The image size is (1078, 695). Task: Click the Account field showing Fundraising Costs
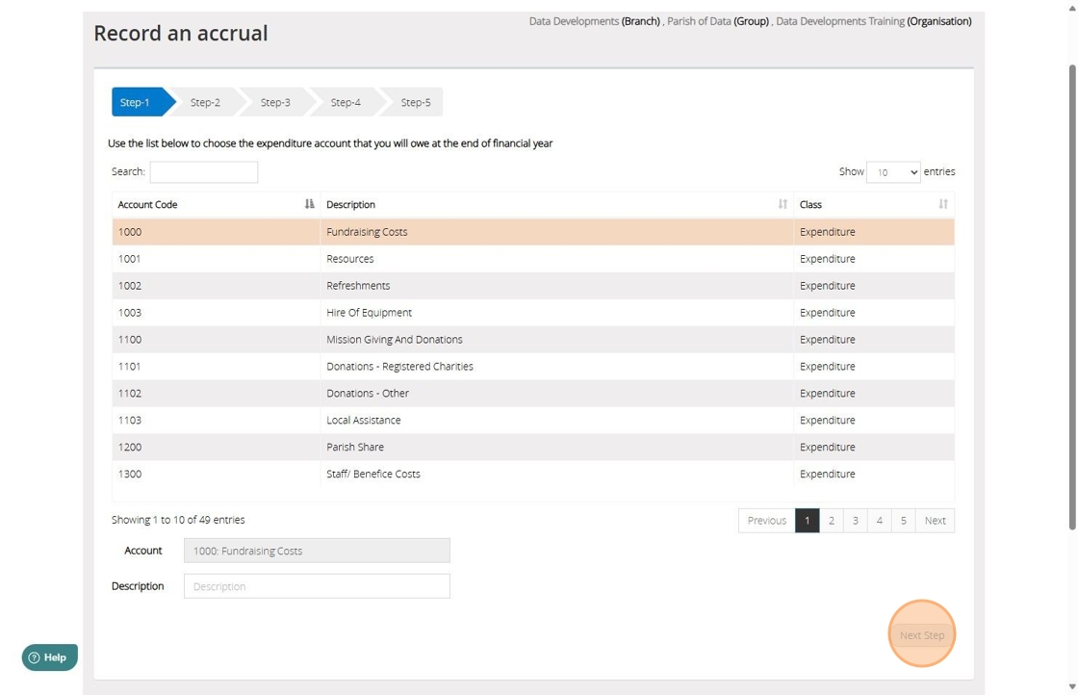click(x=317, y=551)
